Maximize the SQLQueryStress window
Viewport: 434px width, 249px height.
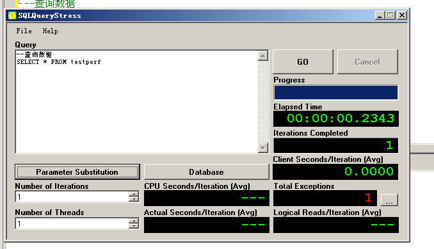390,15
